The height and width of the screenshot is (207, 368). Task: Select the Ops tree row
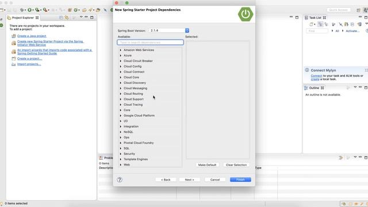tap(150, 137)
